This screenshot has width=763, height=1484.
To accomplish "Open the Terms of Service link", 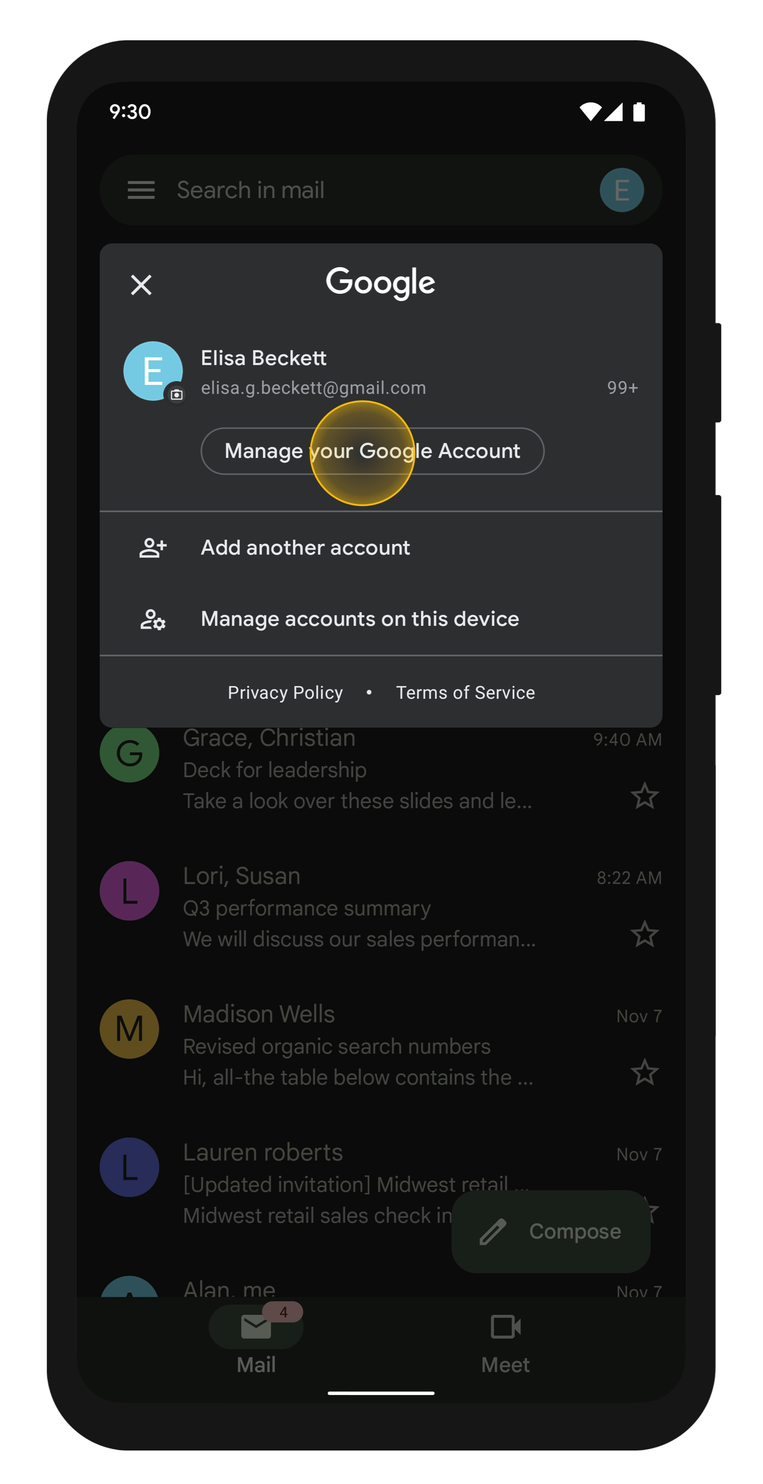I will [465, 692].
